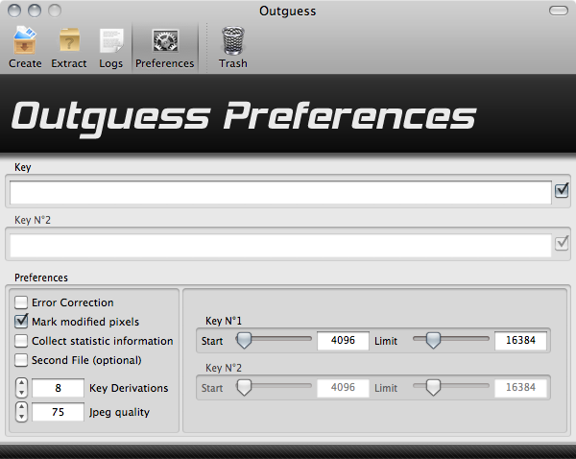Toggle the checkbox beside Key N°2 field

(562, 243)
